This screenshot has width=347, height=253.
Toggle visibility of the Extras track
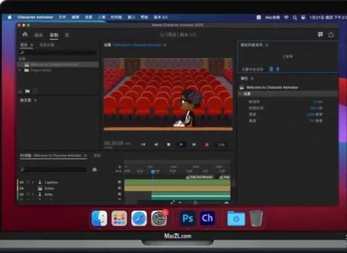coord(22,188)
